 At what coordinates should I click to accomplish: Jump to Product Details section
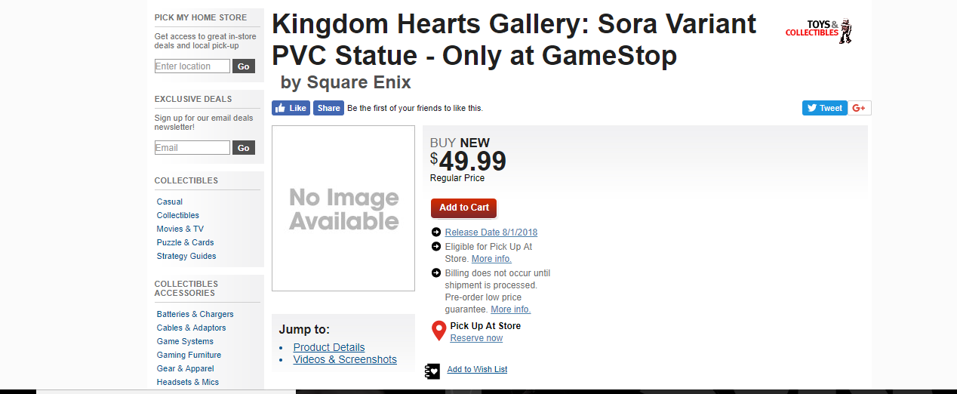(x=329, y=347)
